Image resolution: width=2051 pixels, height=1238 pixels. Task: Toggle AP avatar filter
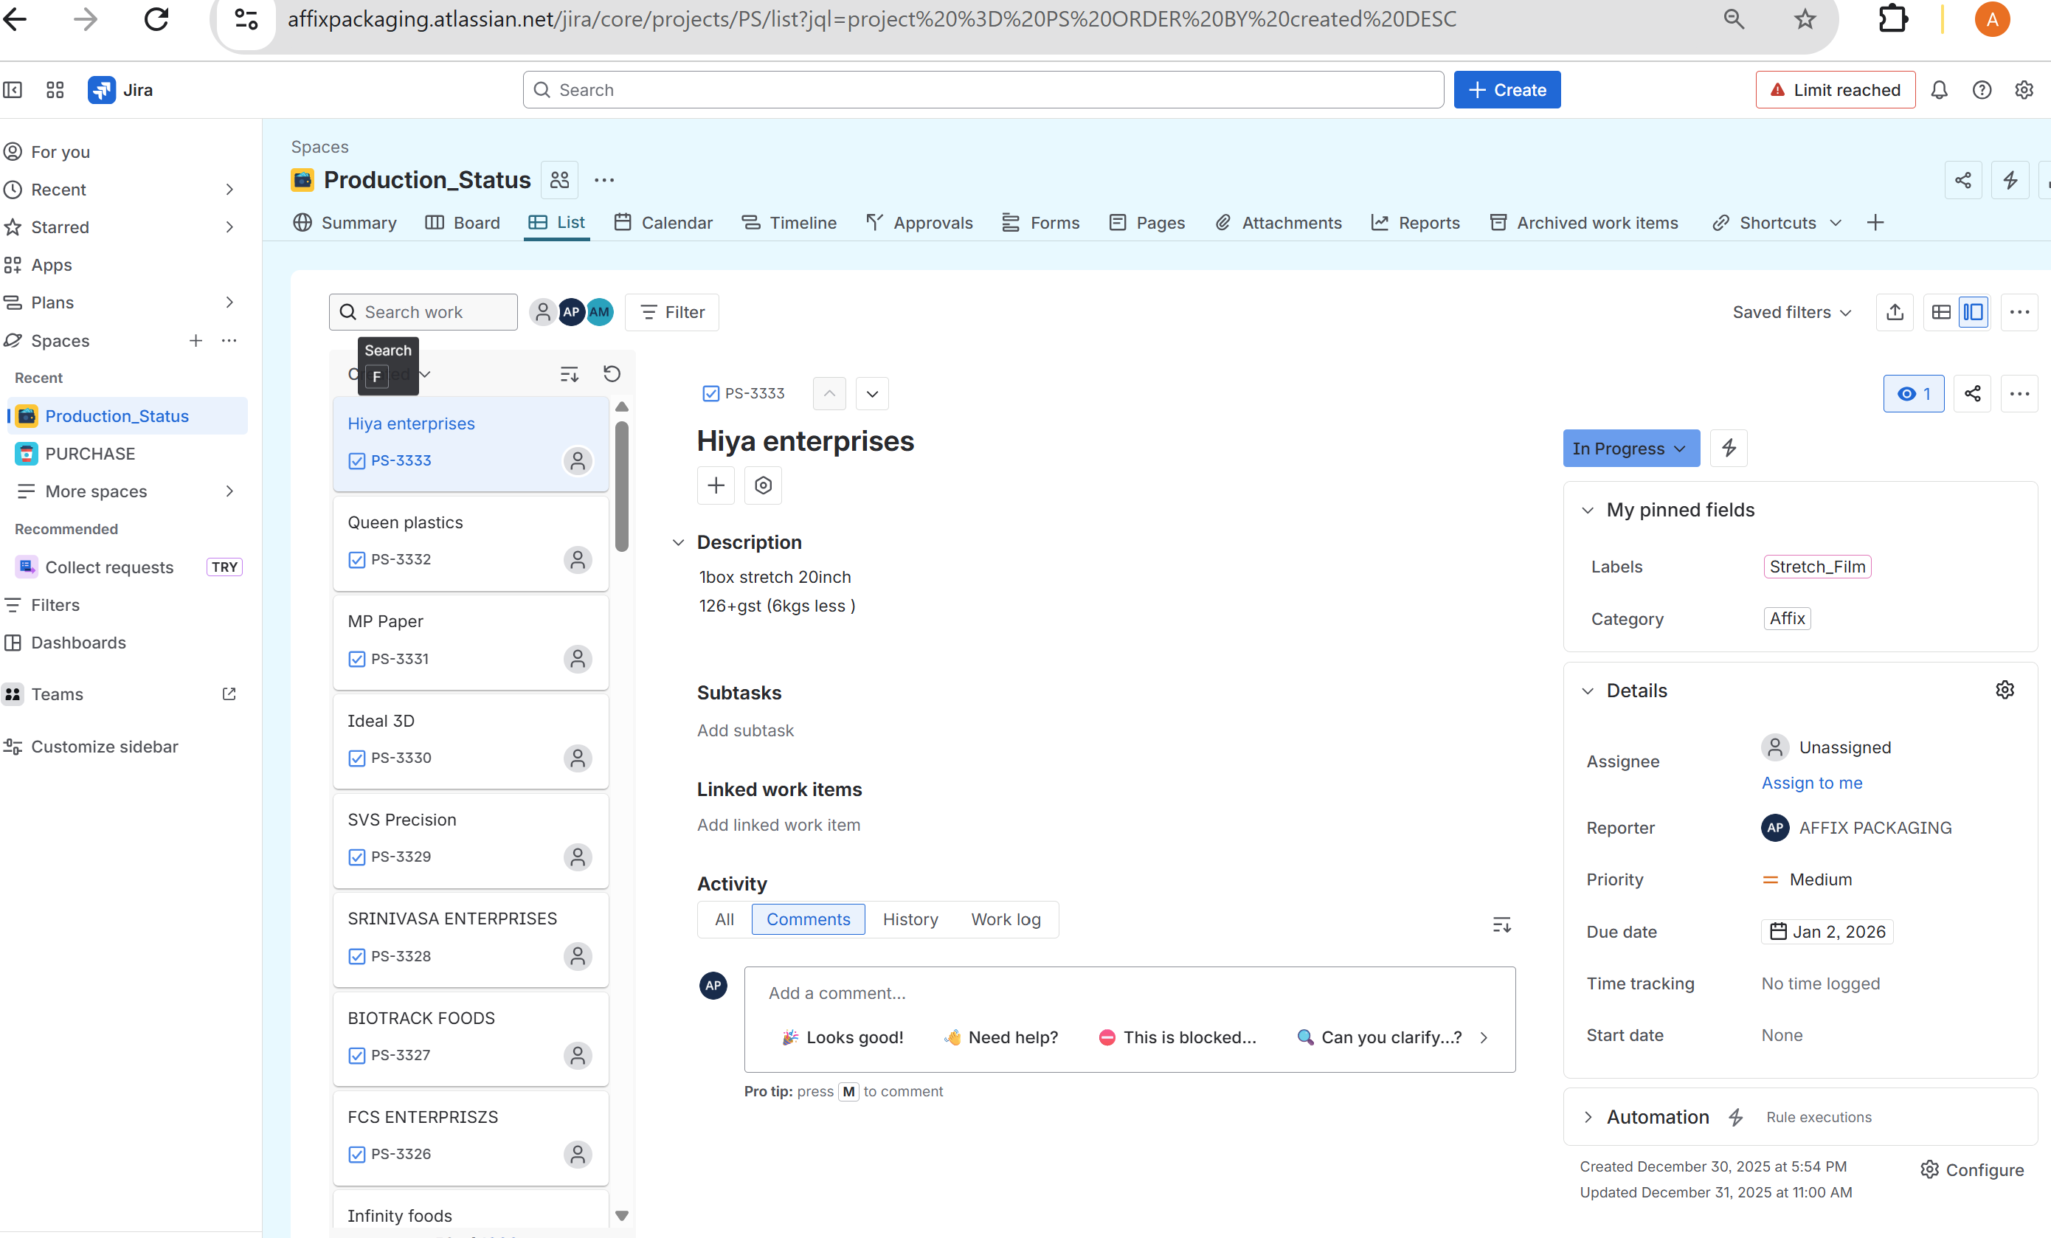(x=571, y=312)
